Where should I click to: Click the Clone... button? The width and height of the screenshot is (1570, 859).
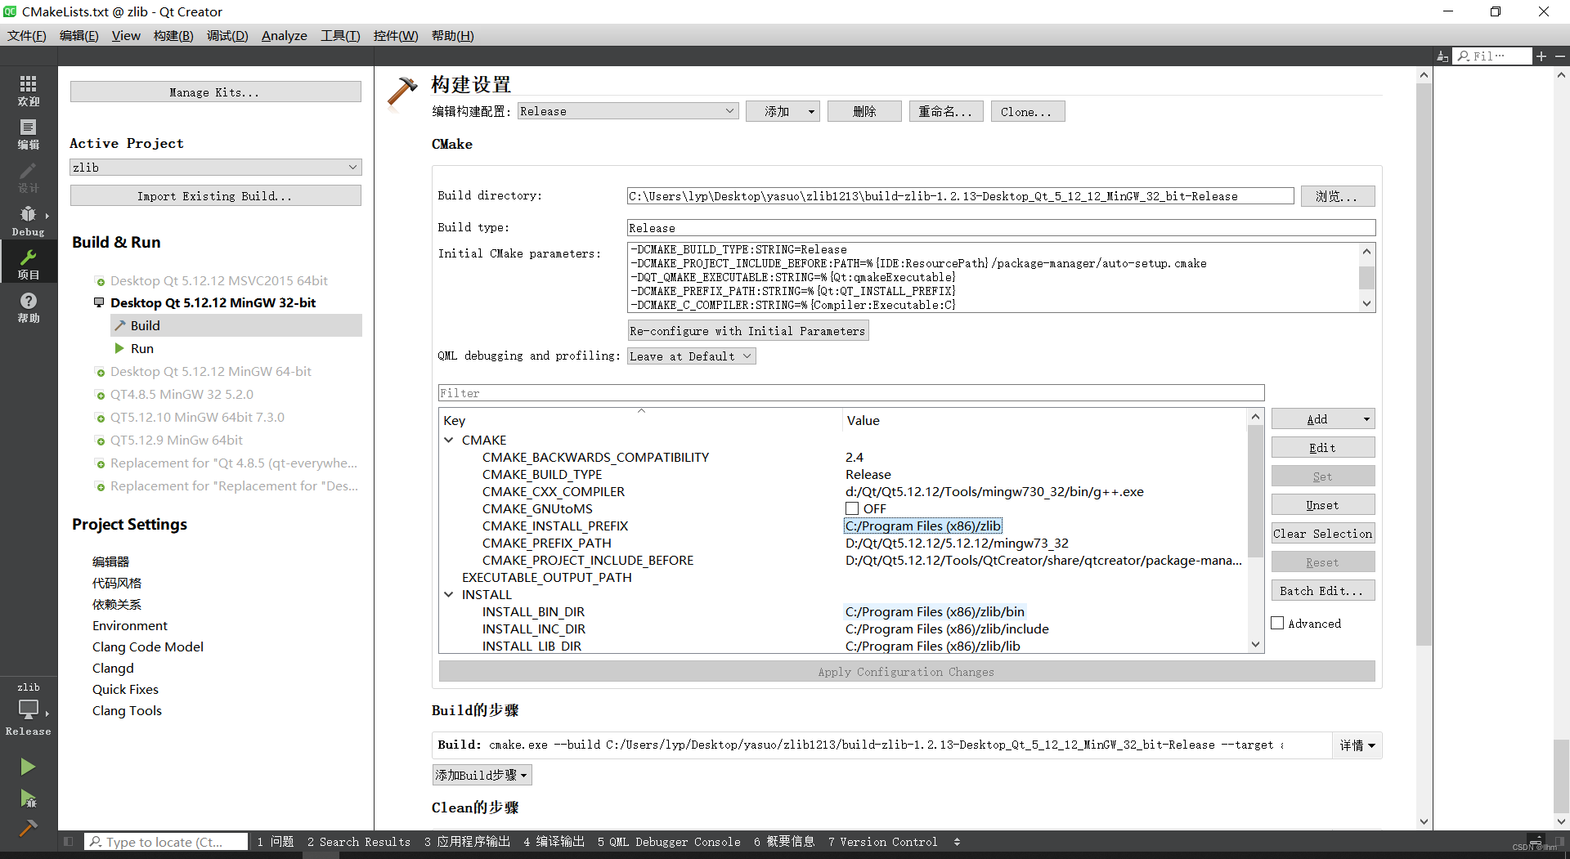(1027, 111)
